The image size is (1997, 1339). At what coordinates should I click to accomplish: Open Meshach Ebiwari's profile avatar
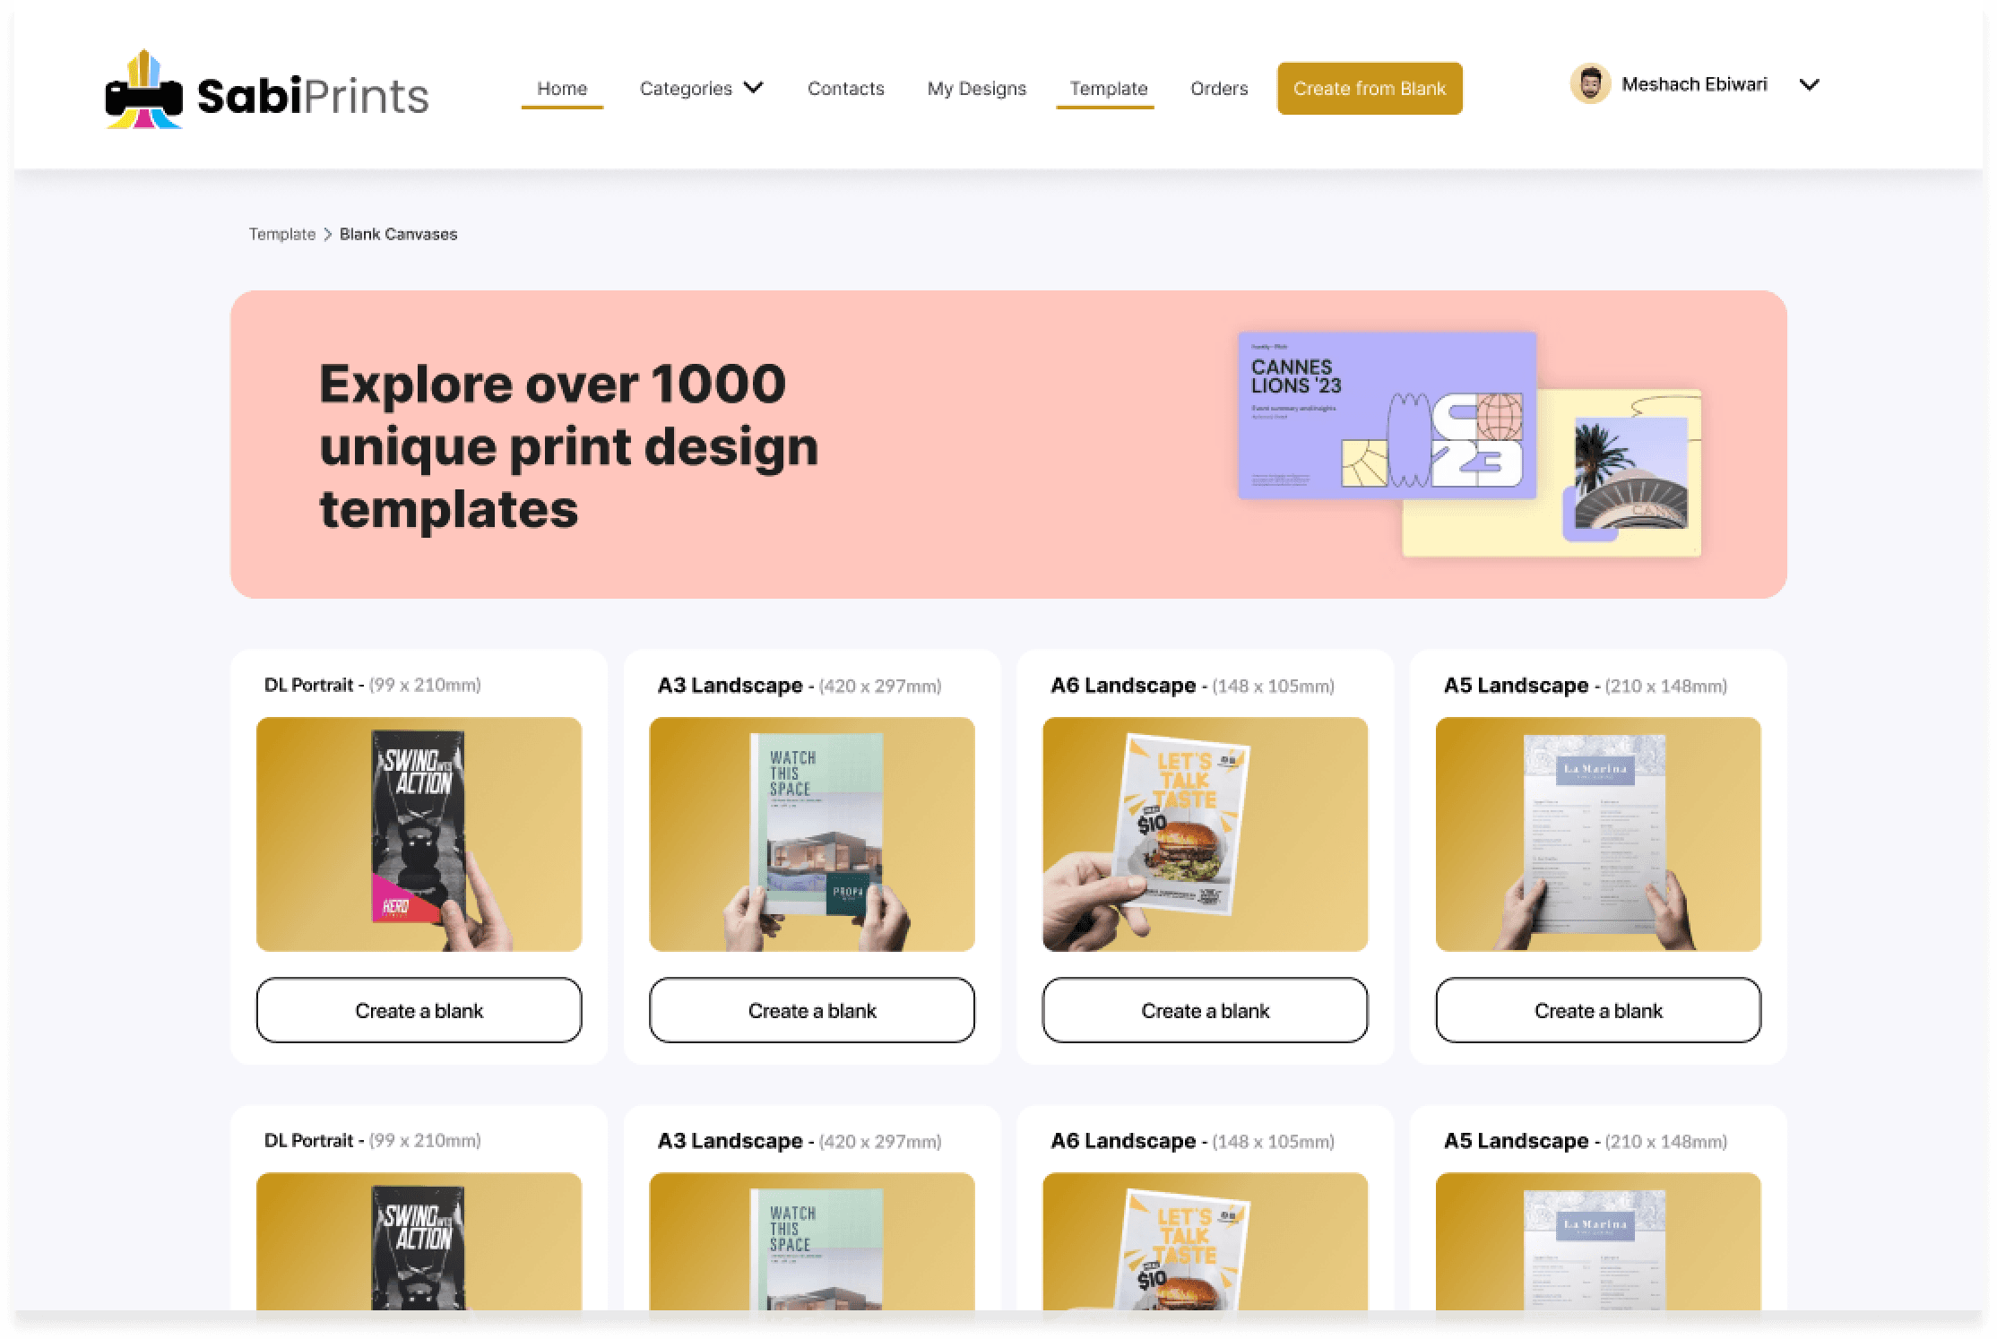[x=1591, y=85]
